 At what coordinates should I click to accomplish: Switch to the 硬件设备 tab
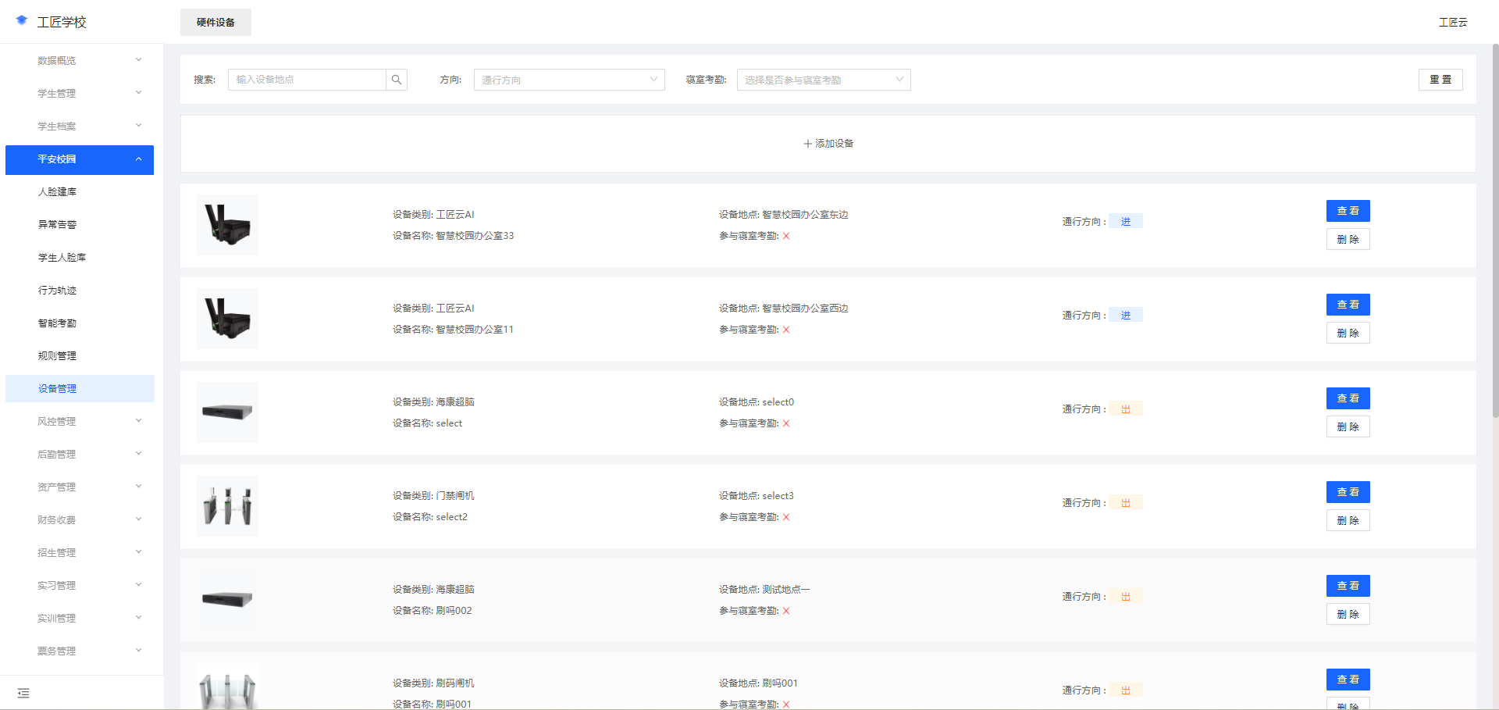[x=215, y=22]
